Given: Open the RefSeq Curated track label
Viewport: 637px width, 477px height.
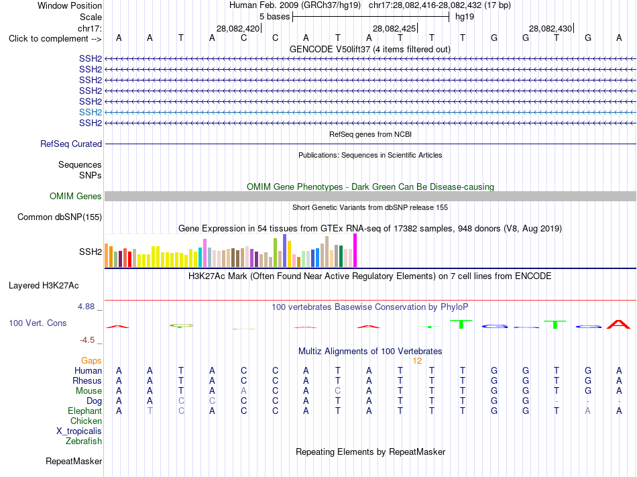Looking at the screenshot, I should point(71,144).
